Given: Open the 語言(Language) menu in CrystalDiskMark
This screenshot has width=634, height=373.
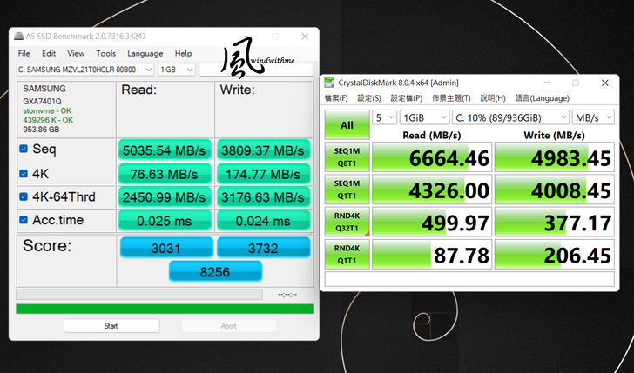Looking at the screenshot, I should coord(543,98).
